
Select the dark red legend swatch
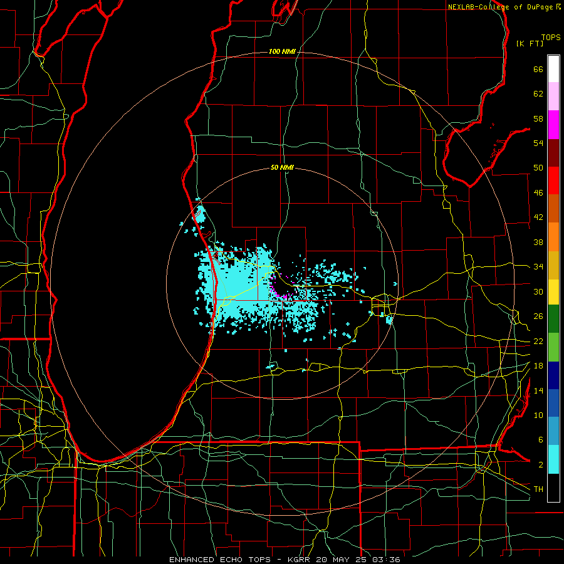point(553,153)
